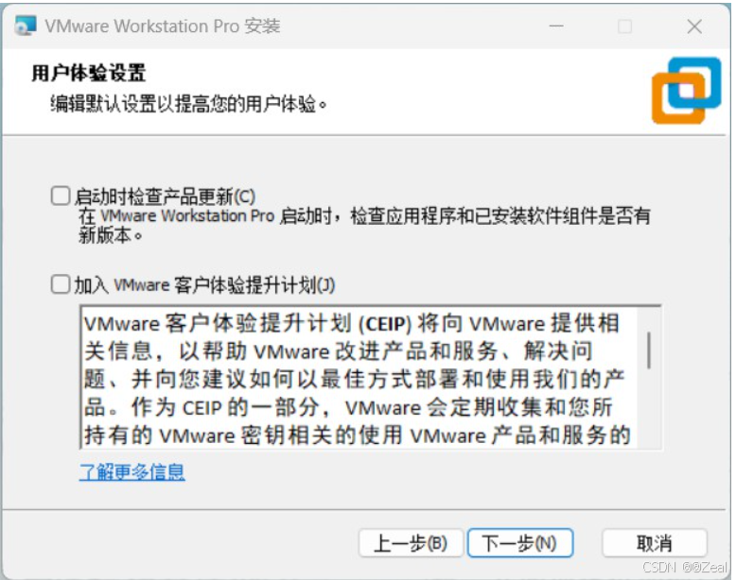Screen dimensions: 736x580
Task: Close the installer with the X button
Action: tap(694, 26)
